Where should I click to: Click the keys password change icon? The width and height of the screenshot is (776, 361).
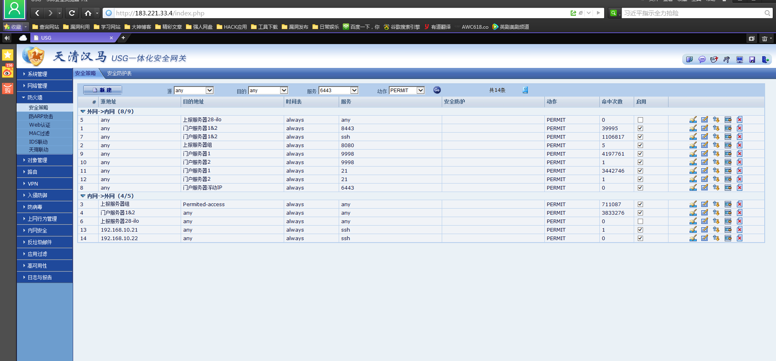coord(727,59)
